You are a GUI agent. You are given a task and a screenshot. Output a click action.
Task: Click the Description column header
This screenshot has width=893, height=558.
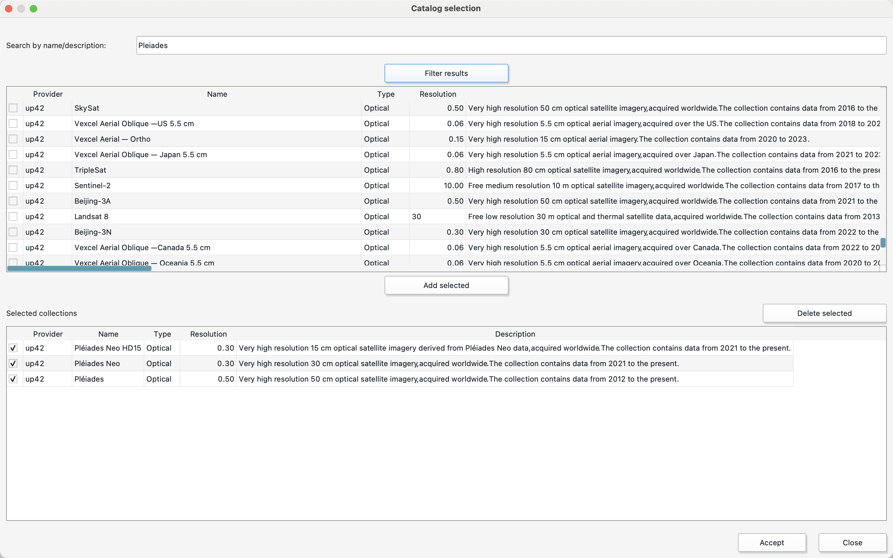(x=514, y=334)
